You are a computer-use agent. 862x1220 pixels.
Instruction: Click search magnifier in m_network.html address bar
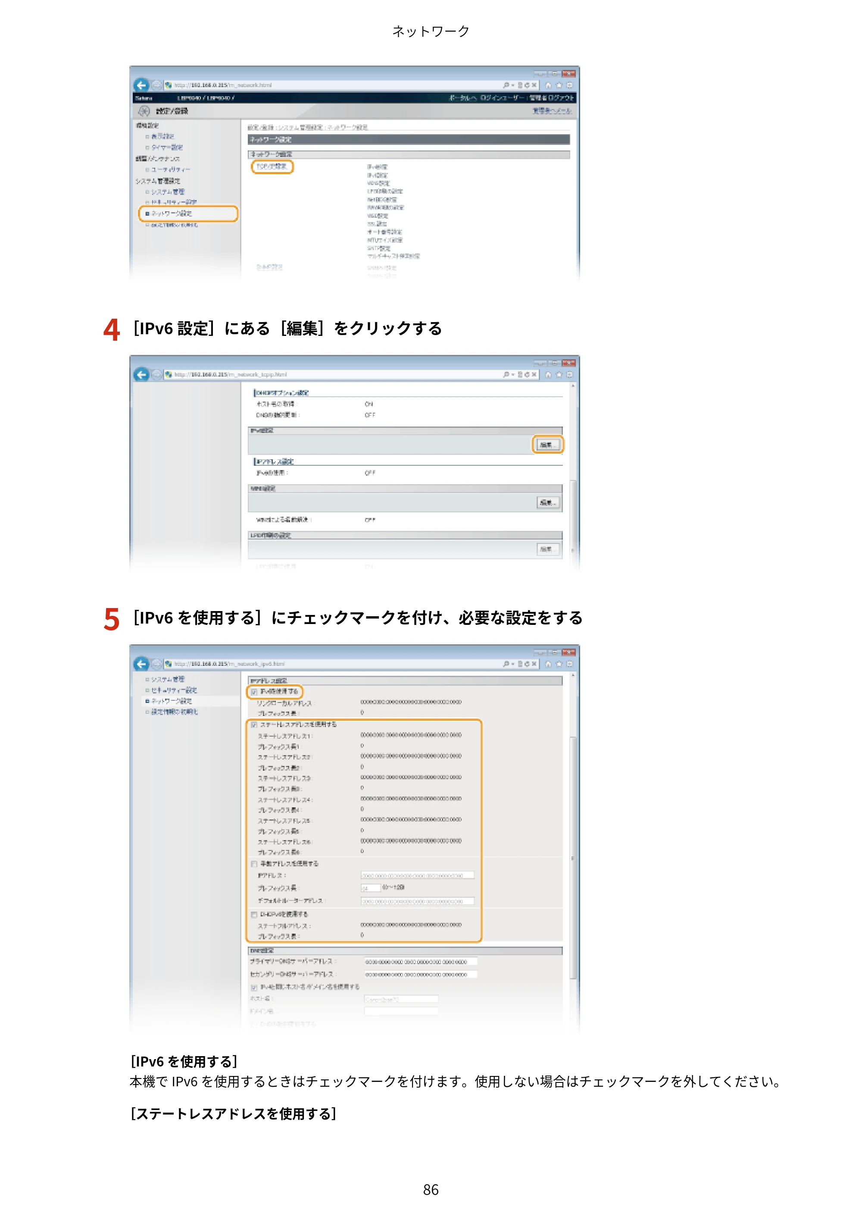[x=506, y=85]
